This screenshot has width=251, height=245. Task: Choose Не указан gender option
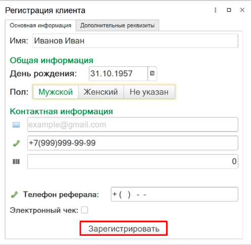149,92
